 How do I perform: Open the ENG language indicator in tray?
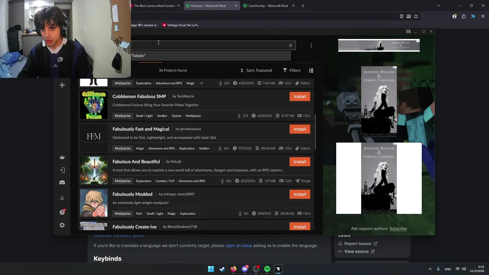pos(448,269)
